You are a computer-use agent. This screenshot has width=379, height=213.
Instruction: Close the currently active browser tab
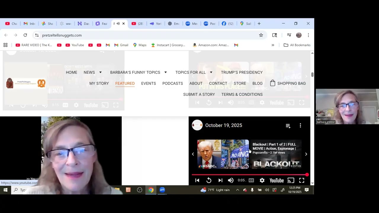(123, 24)
